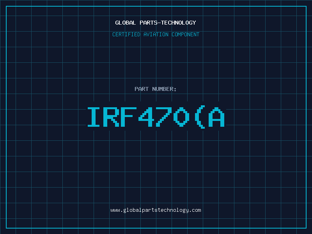Click the word CERTIFIED in the subtitle
Image resolution: width=312 pixels, height=234 pixels.
[x=126, y=34]
